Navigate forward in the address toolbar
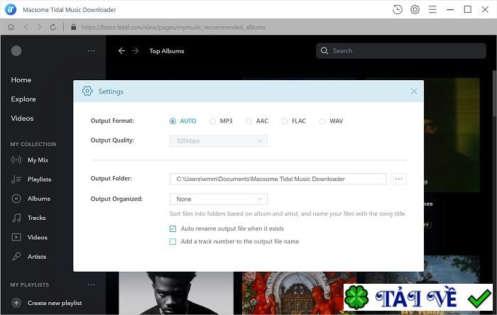The width and height of the screenshot is (497, 315). (39, 27)
